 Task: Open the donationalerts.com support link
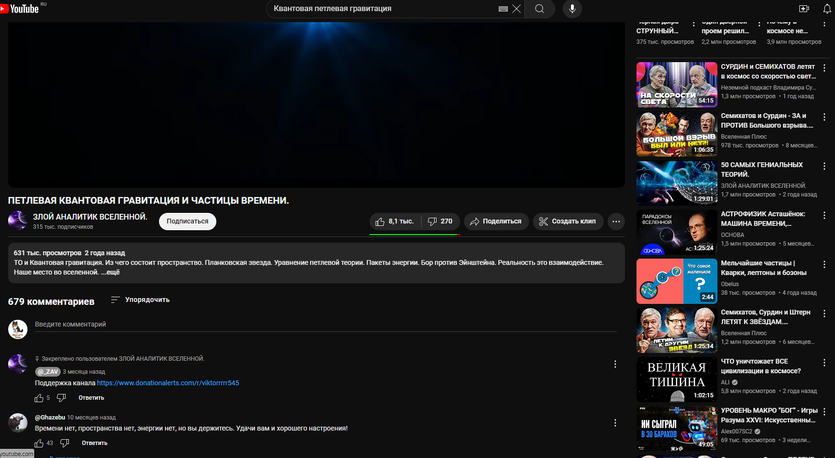(x=168, y=383)
